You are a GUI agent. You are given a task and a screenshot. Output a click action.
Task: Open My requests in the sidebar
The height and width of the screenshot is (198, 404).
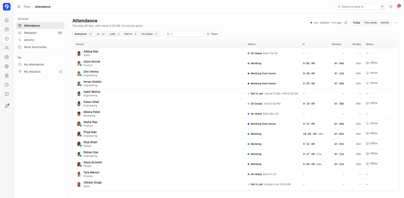point(40,72)
